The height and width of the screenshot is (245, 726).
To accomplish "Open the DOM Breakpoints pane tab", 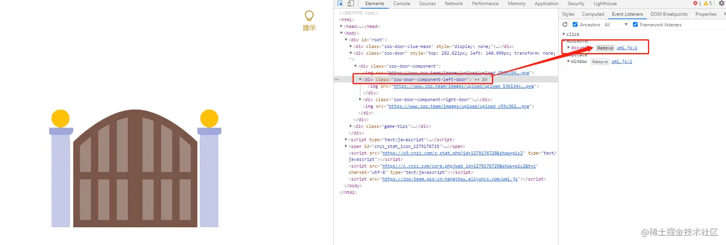I will [x=669, y=14].
